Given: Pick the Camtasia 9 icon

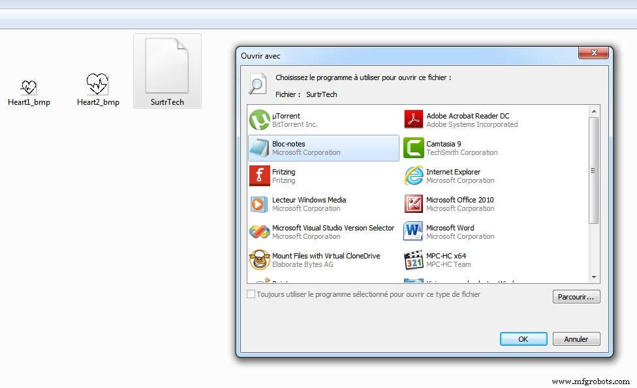Looking at the screenshot, I should (x=414, y=148).
